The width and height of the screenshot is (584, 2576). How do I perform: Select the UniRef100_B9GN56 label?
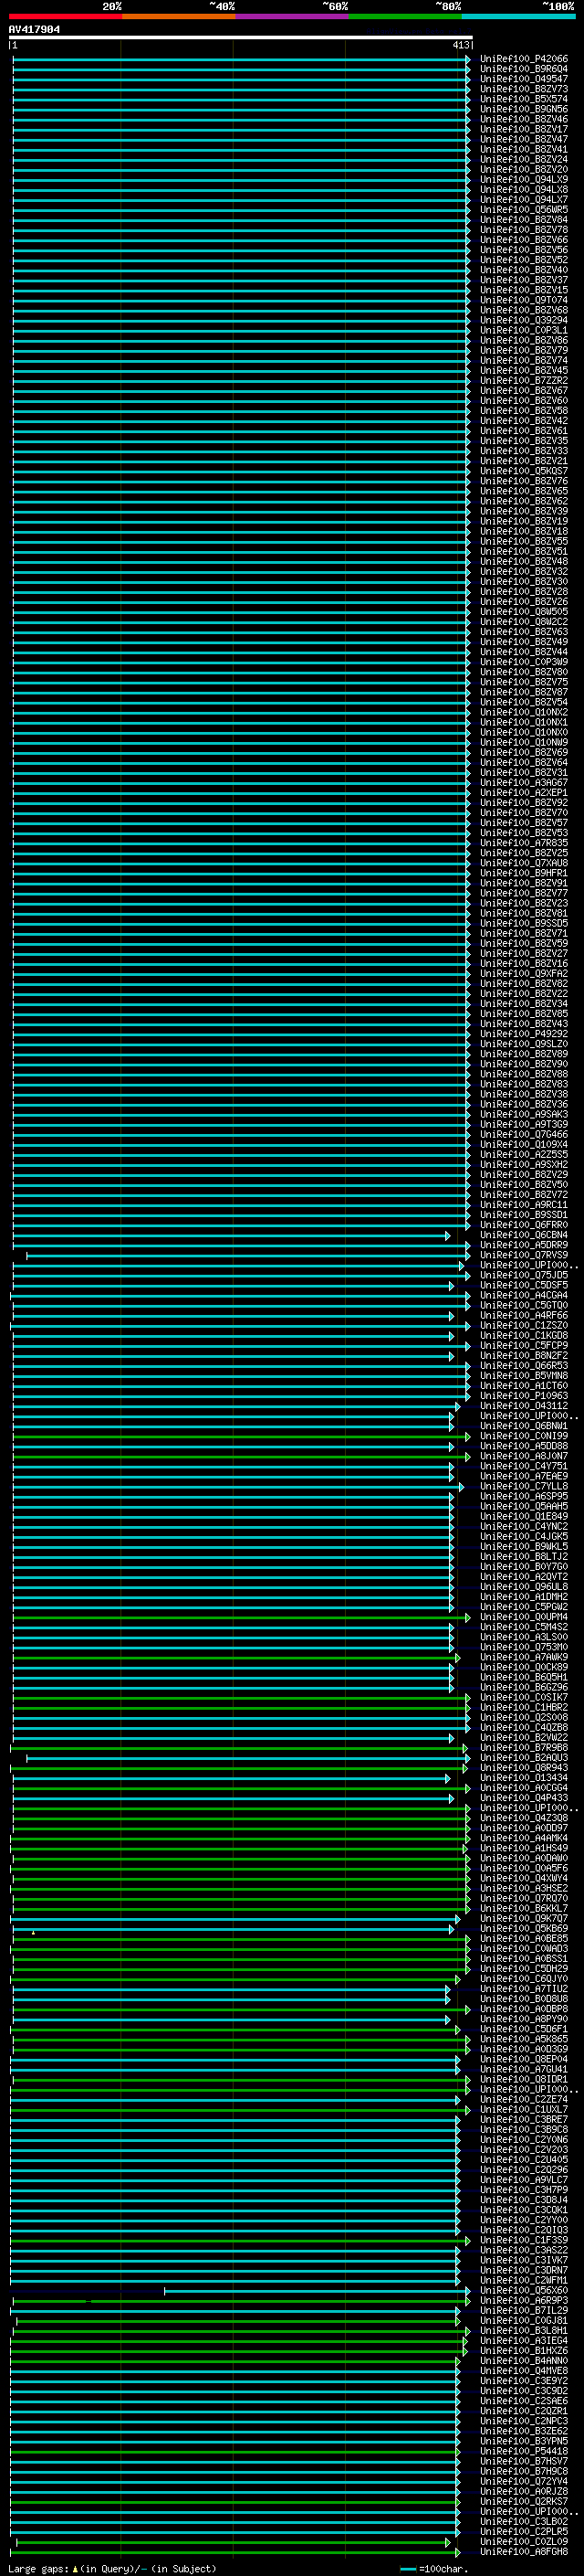coord(523,109)
